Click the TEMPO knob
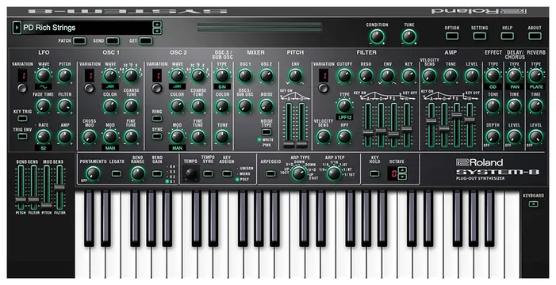The width and height of the screenshot is (556, 285). 191,173
